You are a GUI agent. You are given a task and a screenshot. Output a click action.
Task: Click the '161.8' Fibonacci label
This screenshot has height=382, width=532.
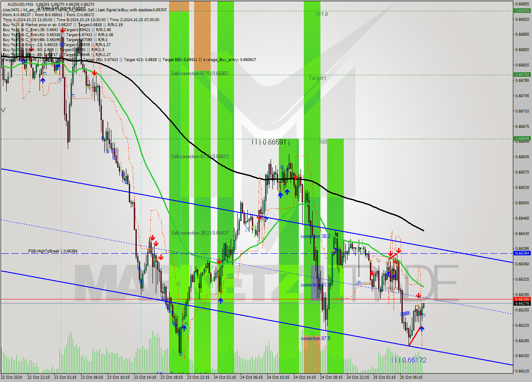321,14
